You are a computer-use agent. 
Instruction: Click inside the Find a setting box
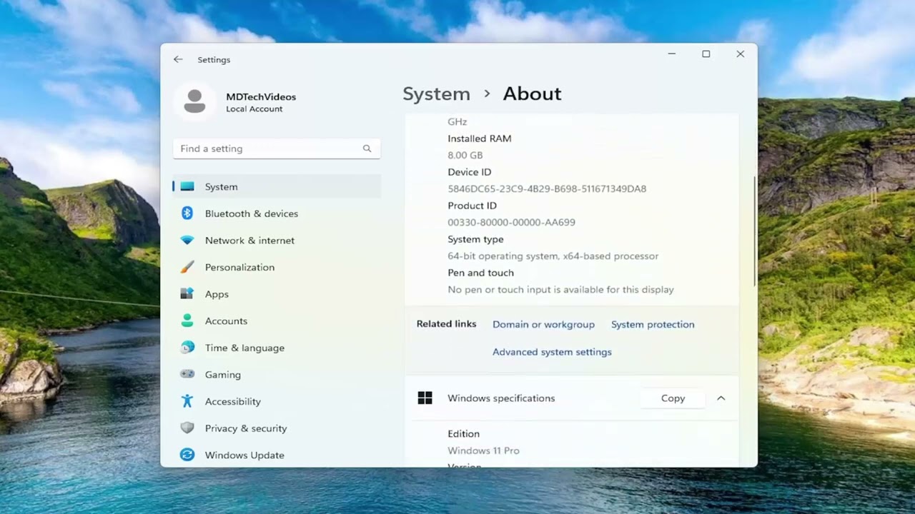point(277,148)
